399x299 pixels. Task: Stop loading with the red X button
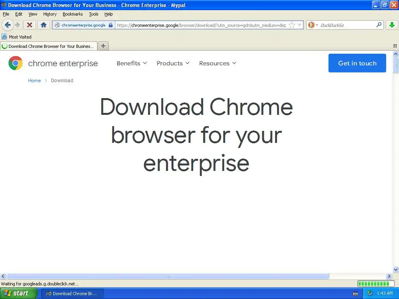click(30, 25)
